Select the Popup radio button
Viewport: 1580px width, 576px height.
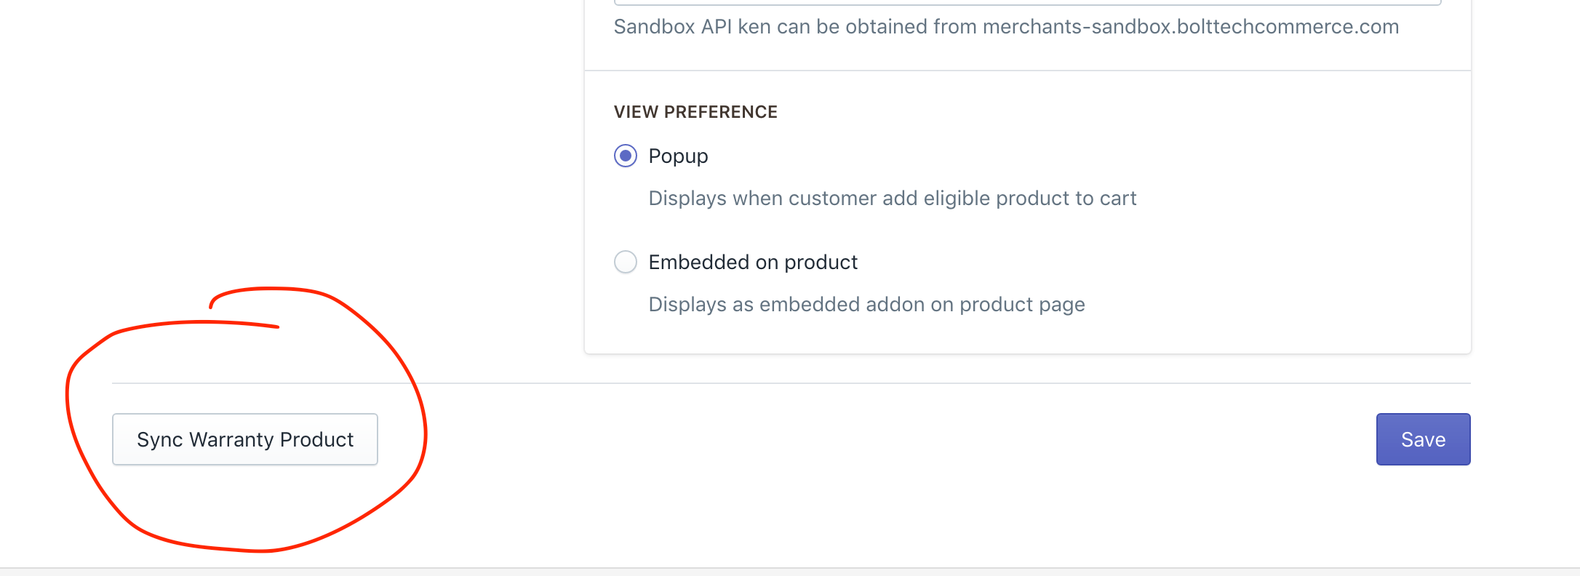click(626, 156)
